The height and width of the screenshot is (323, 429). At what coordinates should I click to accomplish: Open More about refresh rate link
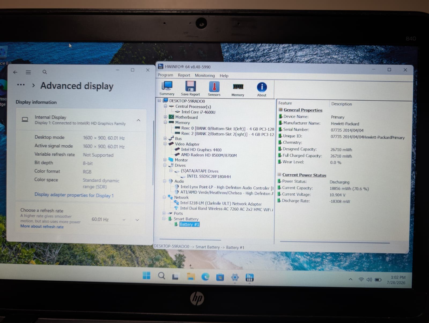pos(42,226)
